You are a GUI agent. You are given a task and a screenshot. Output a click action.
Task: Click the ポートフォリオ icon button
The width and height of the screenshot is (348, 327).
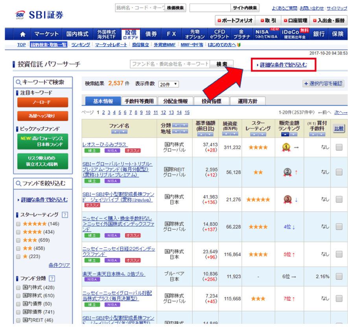(234, 20)
